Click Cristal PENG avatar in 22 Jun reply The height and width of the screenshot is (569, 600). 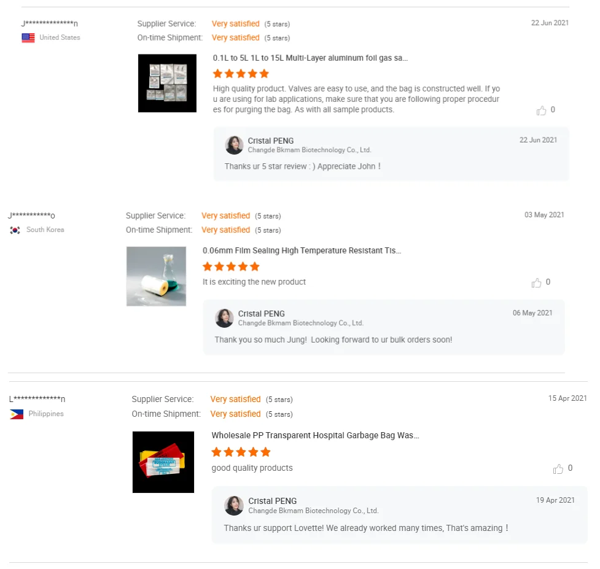tap(234, 145)
